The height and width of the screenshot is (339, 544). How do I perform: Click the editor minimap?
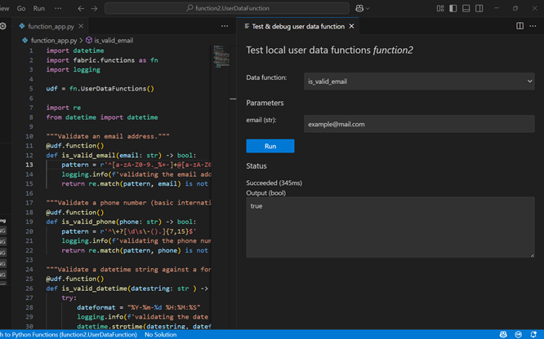[x=221, y=56]
